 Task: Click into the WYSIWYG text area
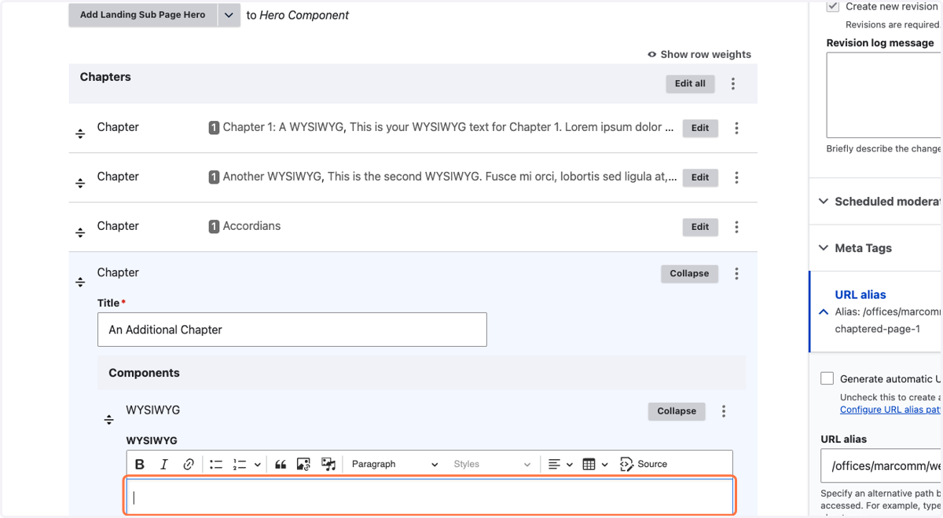point(430,496)
